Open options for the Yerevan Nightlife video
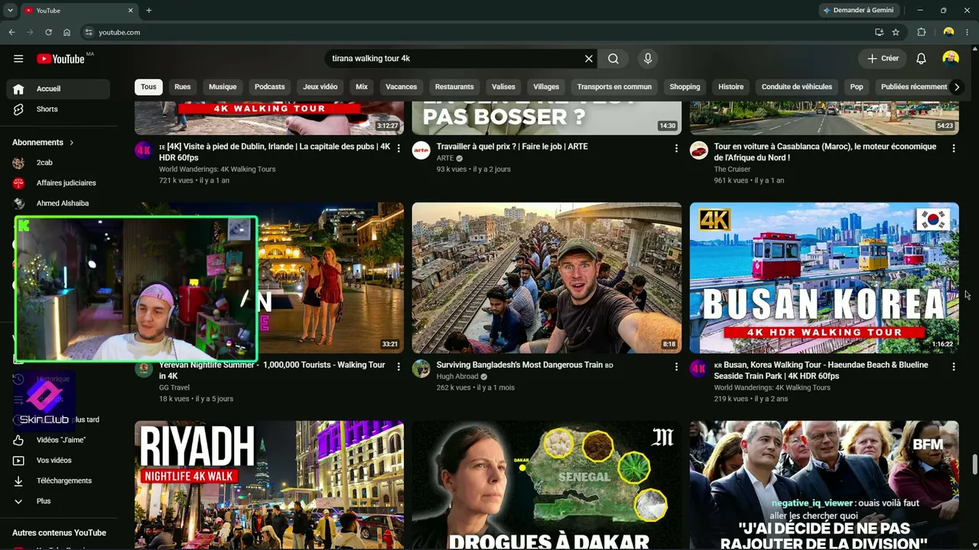The width and height of the screenshot is (979, 550). (398, 367)
